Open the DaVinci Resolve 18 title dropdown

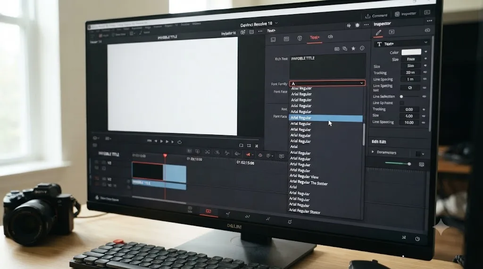276,23
